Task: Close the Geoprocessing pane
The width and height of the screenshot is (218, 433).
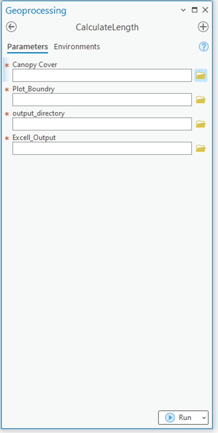Action: click(x=205, y=10)
